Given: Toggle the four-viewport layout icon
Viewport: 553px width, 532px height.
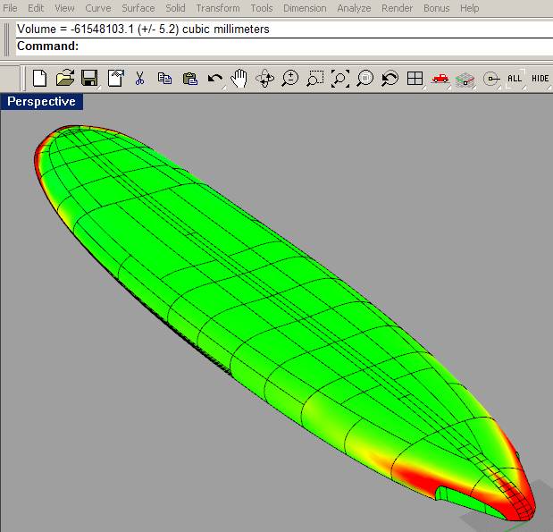Looking at the screenshot, I should click(415, 79).
